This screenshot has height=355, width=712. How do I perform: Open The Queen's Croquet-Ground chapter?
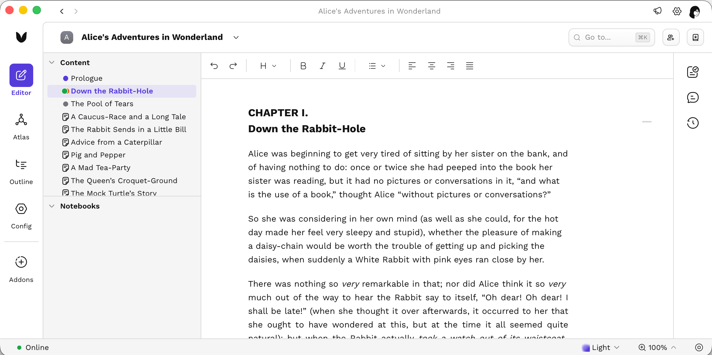[x=122, y=181]
